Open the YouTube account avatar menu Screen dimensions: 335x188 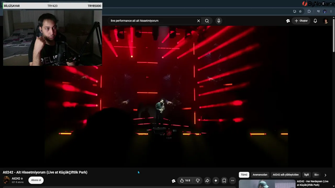coord(326,21)
